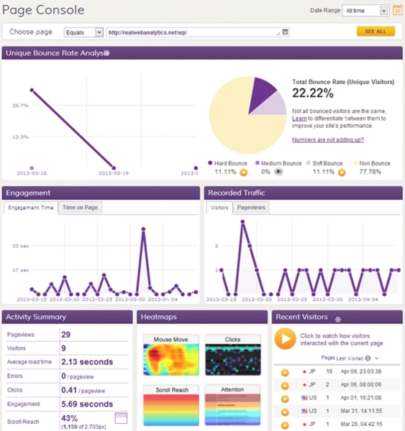Image resolution: width=405 pixels, height=431 pixels.
Task: Select the Visitors traffic tab
Action: click(219, 208)
